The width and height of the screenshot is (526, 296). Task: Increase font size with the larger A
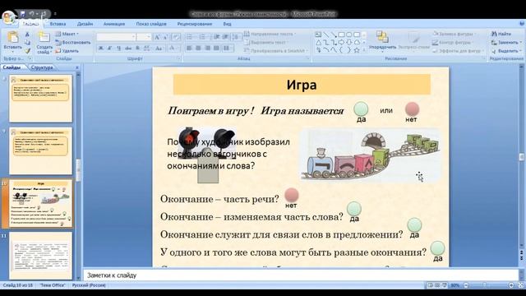157,37
